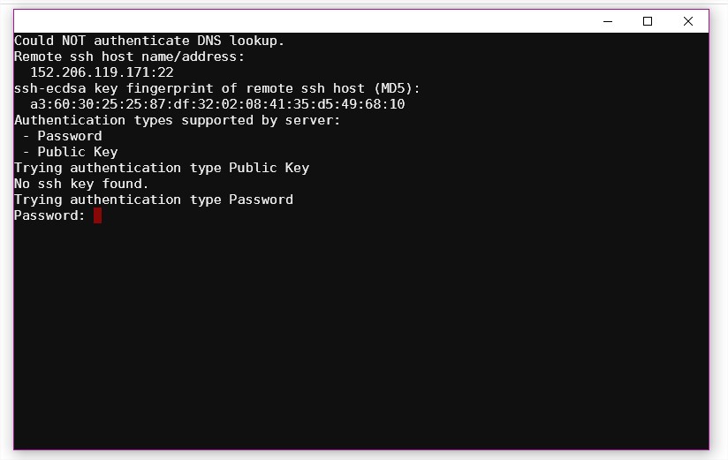Click the word "NOT" in first line
728x460 pixels.
tap(74, 41)
